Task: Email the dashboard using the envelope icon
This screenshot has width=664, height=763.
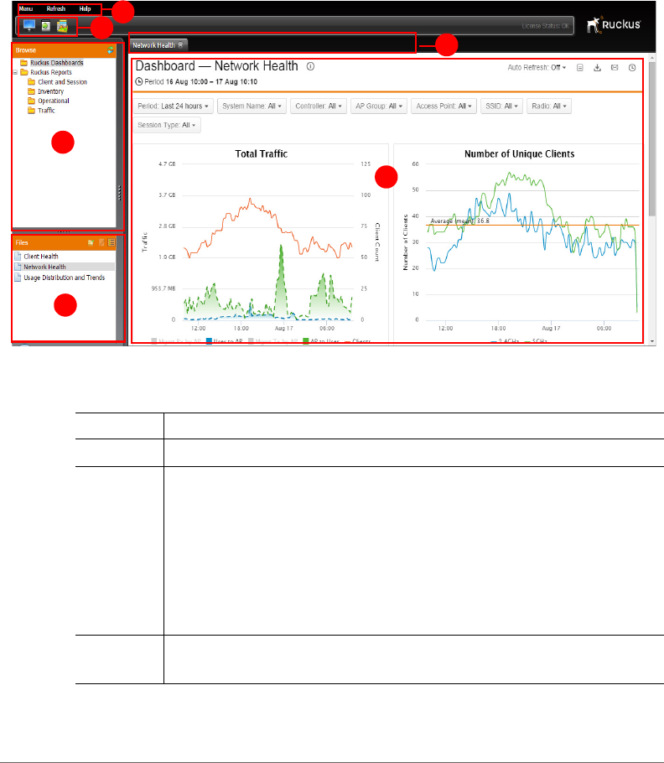Action: coord(615,68)
